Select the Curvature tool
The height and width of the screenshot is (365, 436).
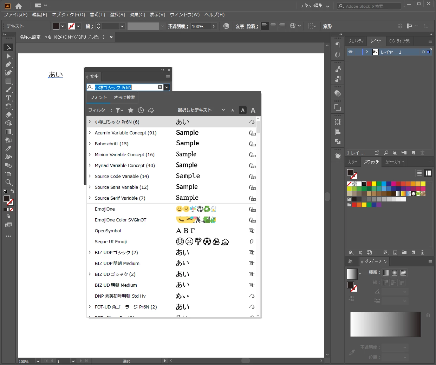8,73
